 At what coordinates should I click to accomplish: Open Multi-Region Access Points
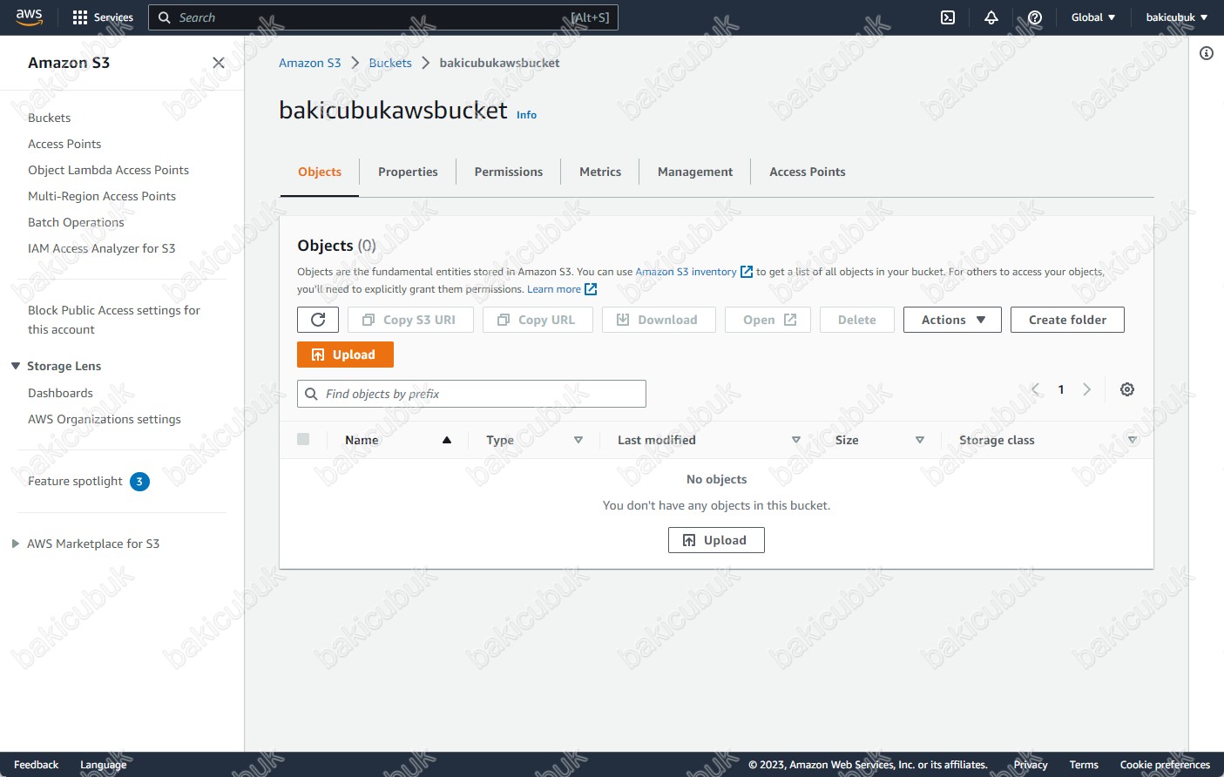pyautogui.click(x=102, y=196)
